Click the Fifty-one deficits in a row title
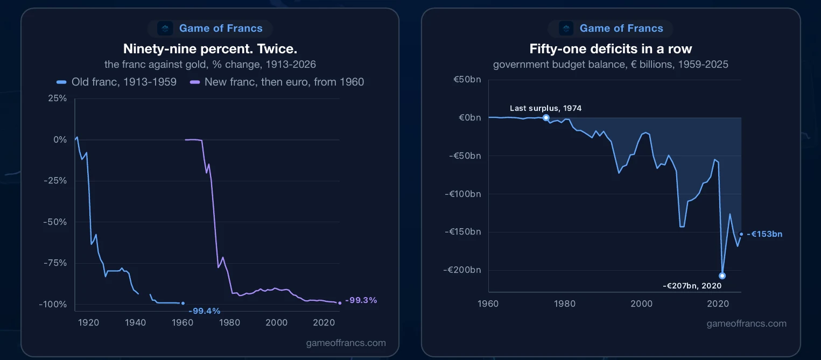 [x=611, y=49]
